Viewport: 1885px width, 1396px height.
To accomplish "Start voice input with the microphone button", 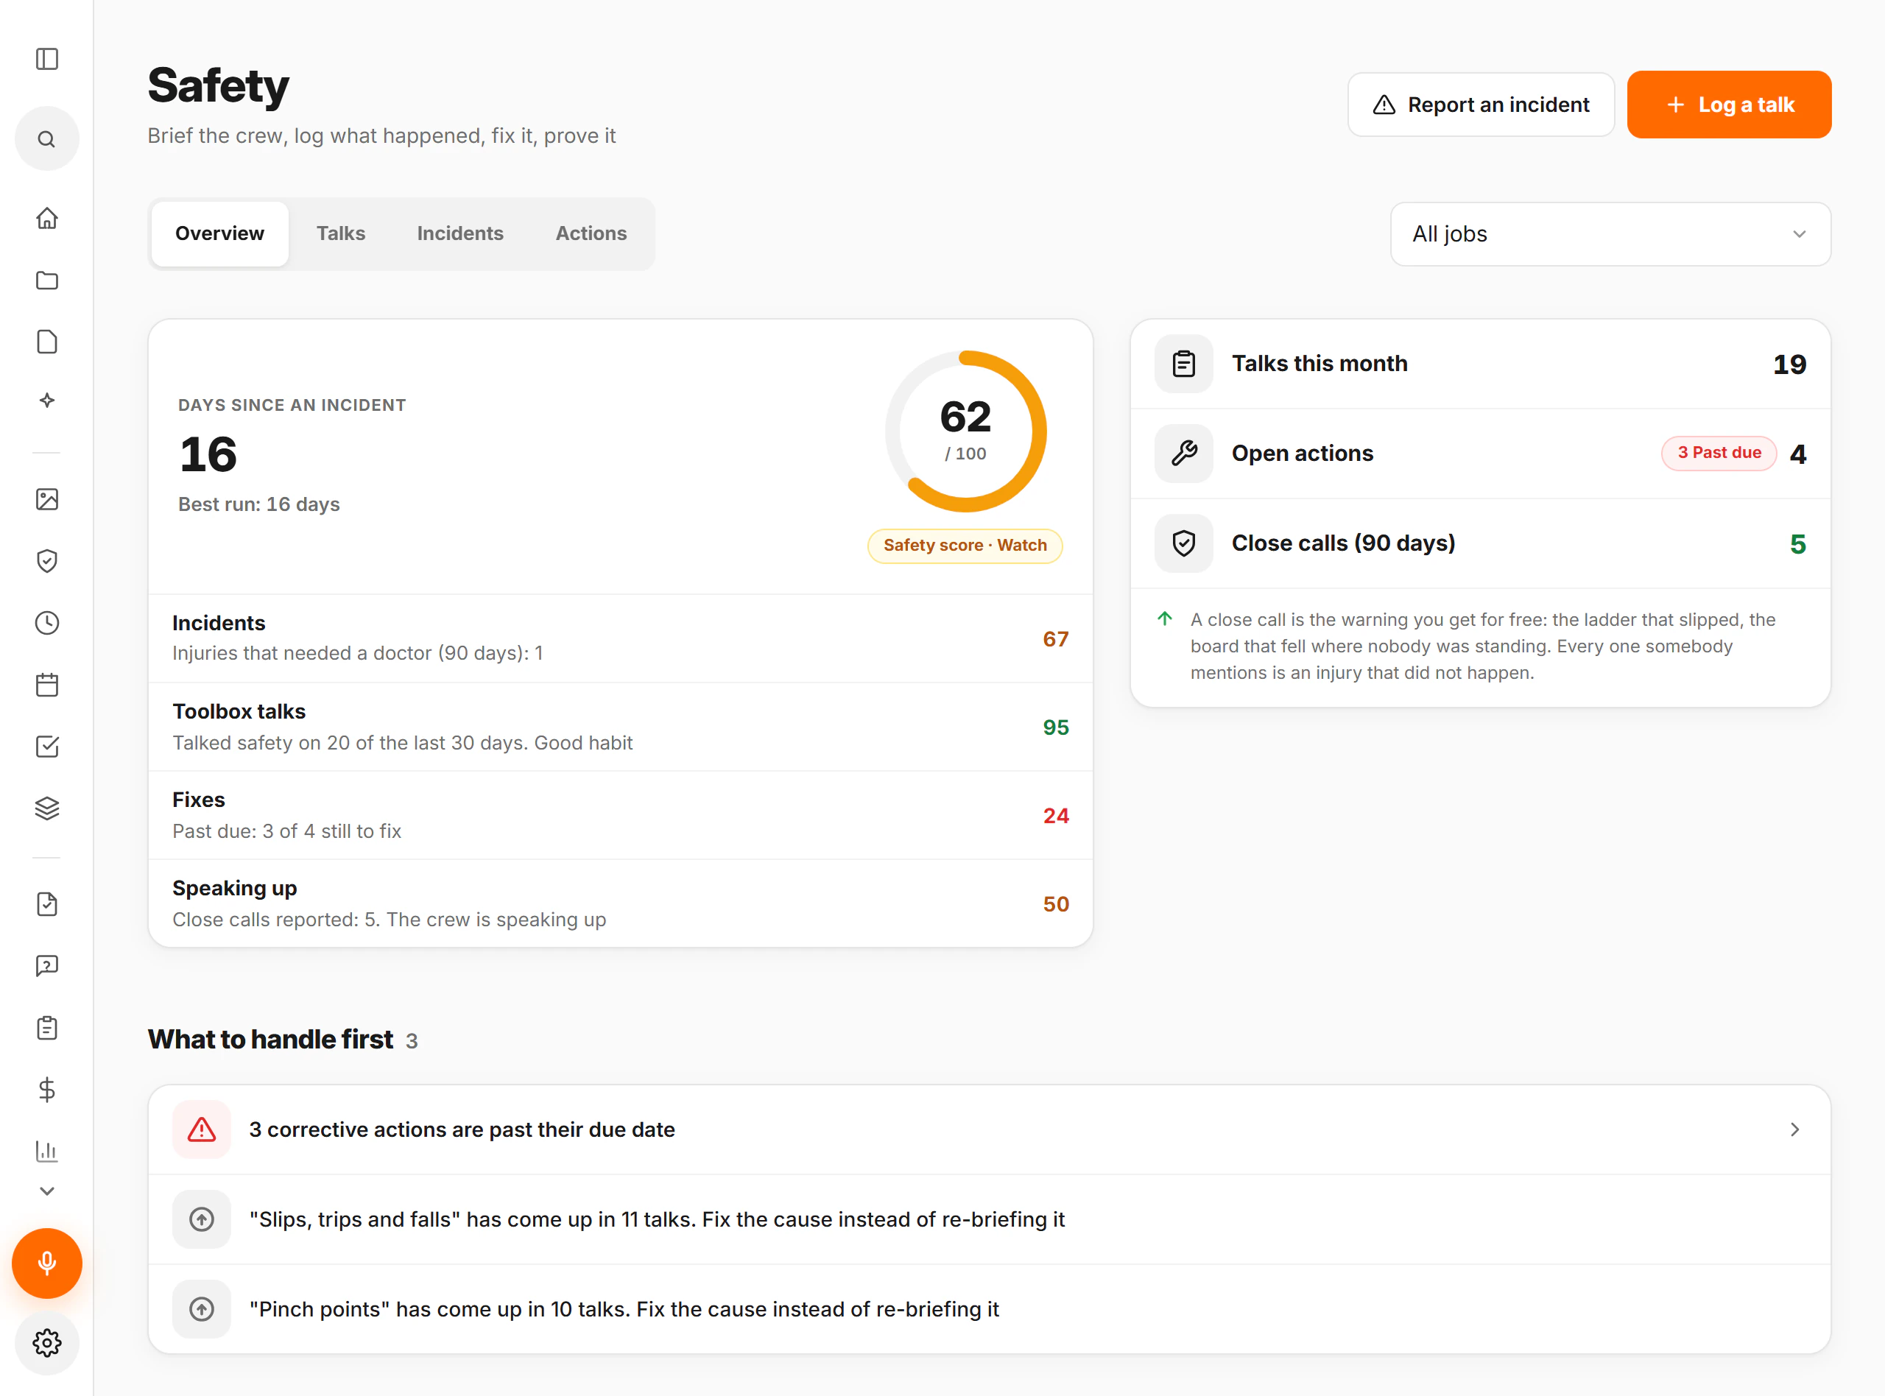I will (47, 1263).
